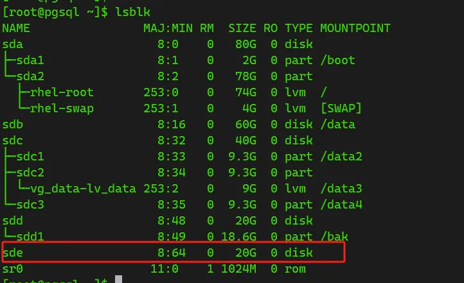Click the /data4 mountpoint

[341, 205]
